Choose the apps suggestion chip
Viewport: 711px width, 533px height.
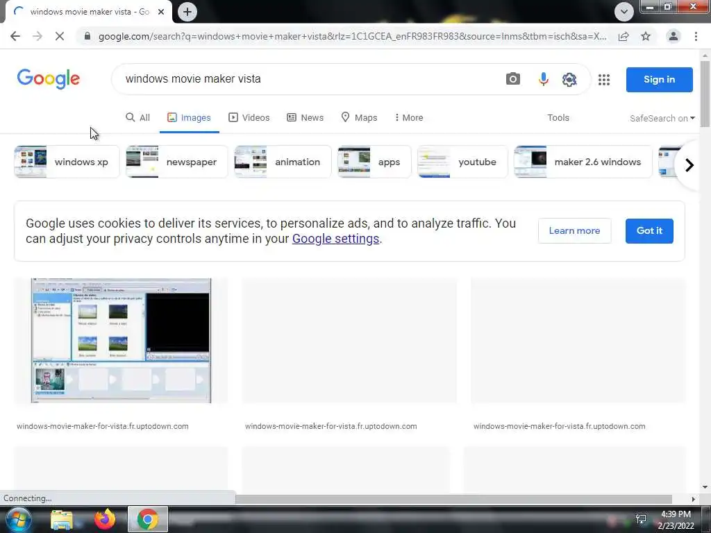(374, 162)
